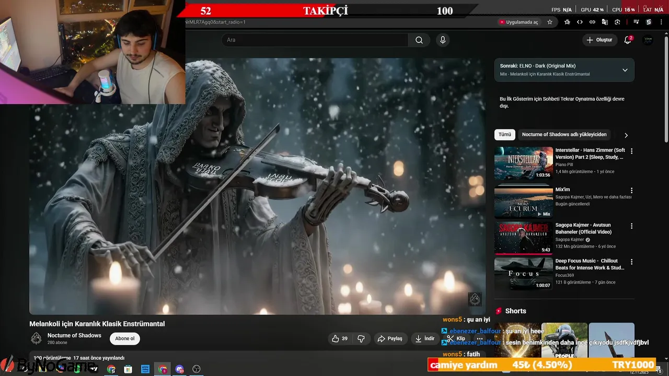Open the browser profile S avatar

point(649,22)
